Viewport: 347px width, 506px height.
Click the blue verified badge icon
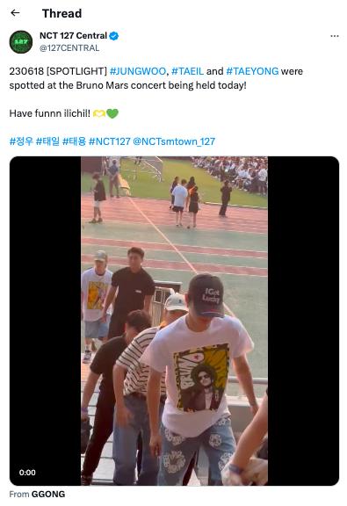113,36
